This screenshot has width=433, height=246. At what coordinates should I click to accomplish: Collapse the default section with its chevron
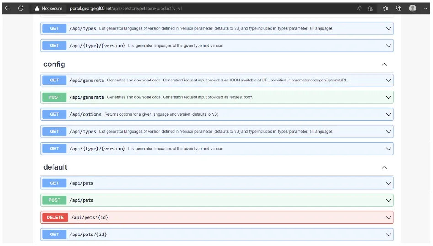pos(384,167)
